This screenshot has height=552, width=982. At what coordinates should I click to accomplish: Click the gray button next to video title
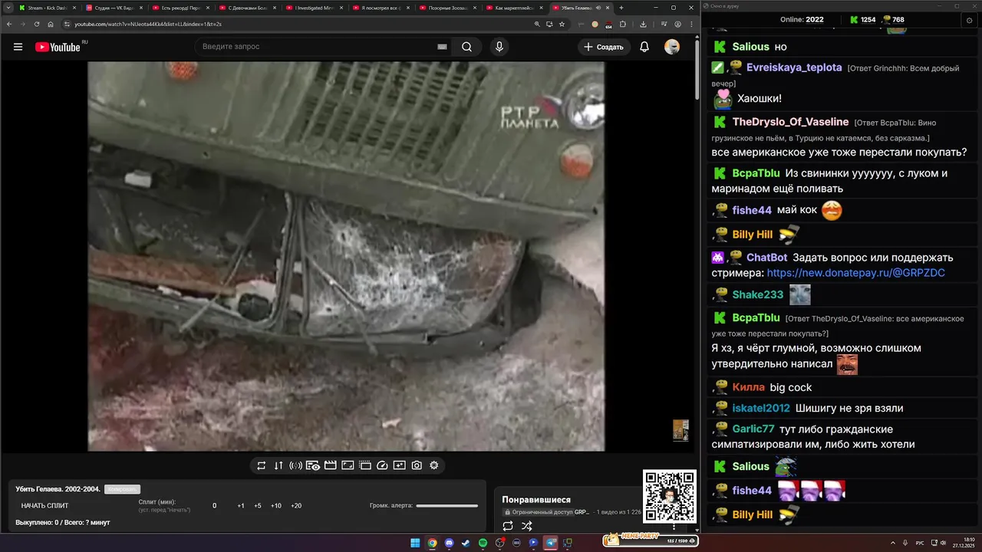point(122,489)
